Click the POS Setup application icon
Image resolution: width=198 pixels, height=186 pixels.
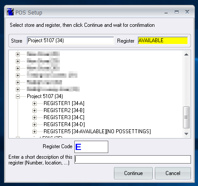tap(10, 12)
